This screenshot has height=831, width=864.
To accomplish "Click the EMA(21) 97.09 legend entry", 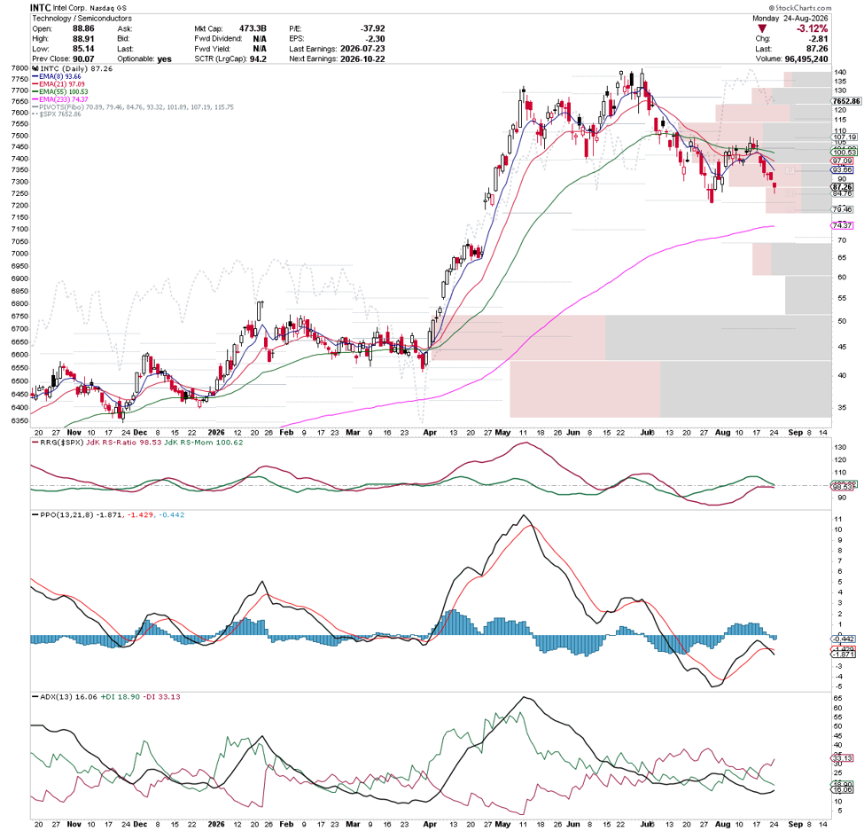I will pos(58,84).
